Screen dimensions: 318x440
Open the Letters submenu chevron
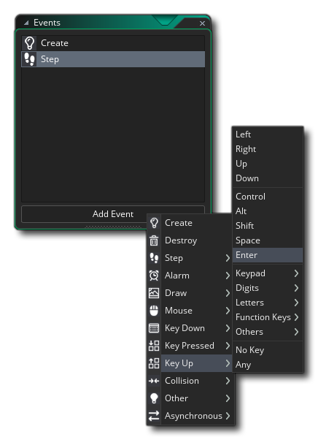[296, 303]
